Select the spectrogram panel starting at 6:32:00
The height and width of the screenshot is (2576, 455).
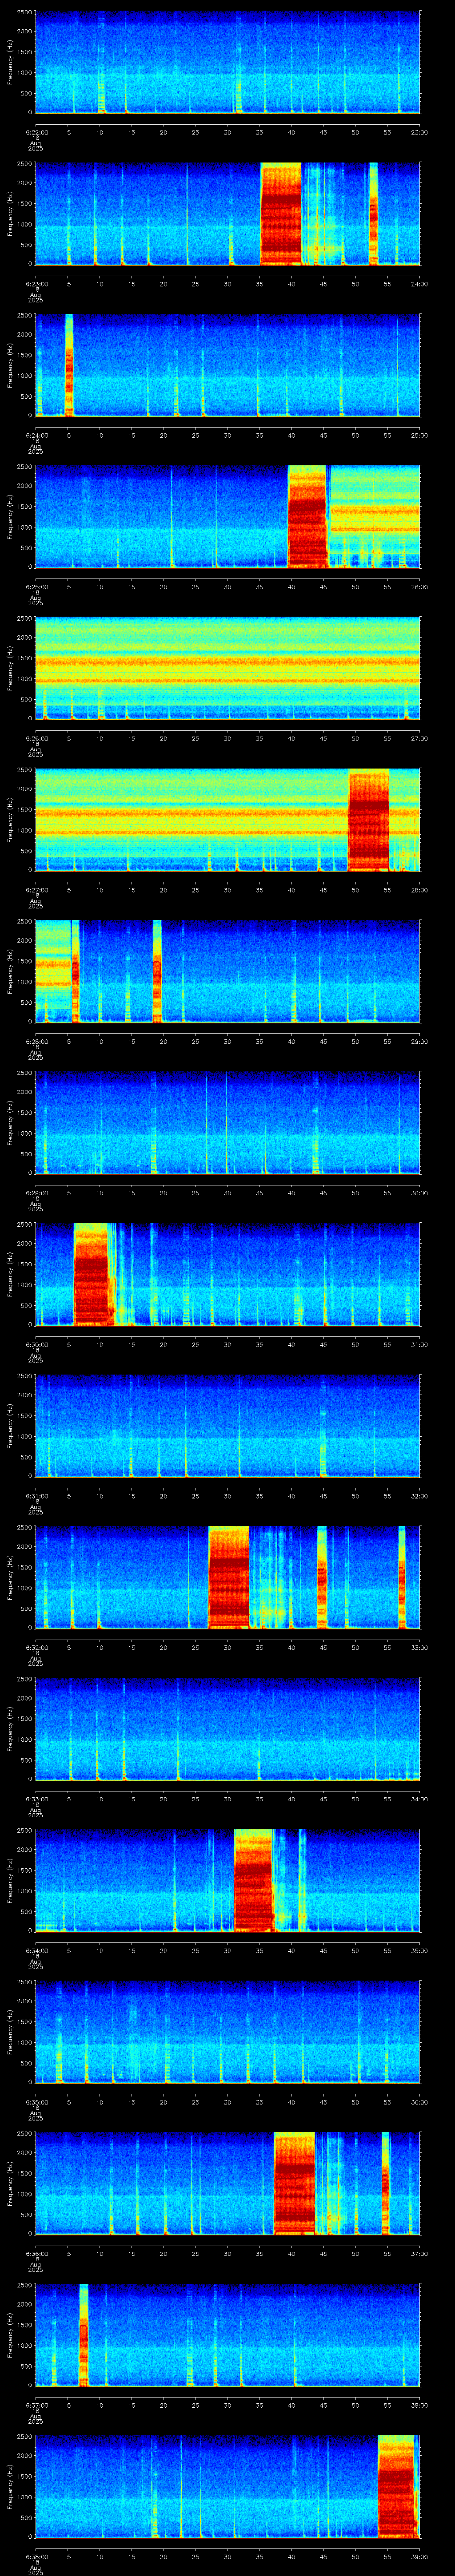228,1577
